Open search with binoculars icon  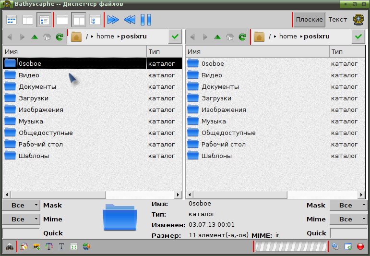coord(10,247)
